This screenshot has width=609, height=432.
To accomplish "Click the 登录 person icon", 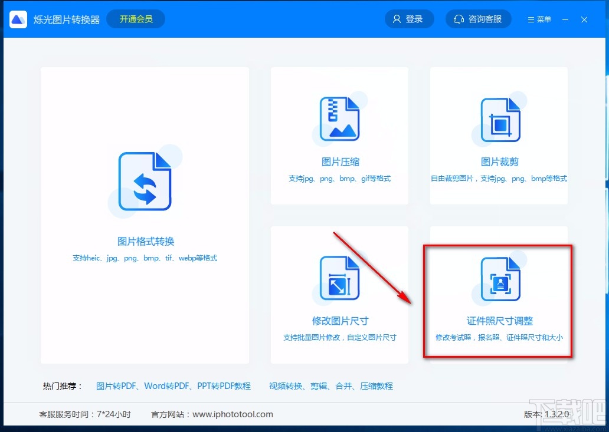I will [x=396, y=18].
